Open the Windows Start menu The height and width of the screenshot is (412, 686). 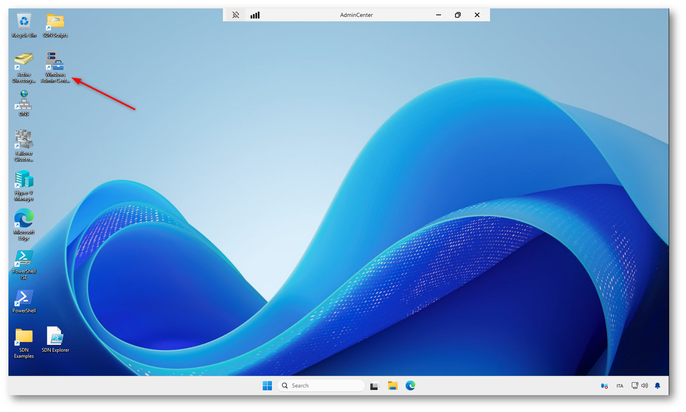[x=267, y=385]
